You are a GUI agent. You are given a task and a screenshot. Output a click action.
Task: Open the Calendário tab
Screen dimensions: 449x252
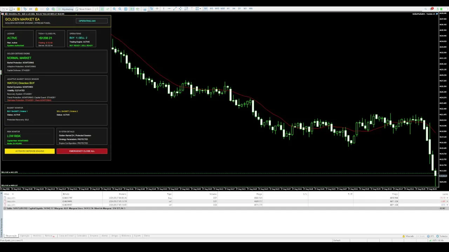(x=82, y=236)
